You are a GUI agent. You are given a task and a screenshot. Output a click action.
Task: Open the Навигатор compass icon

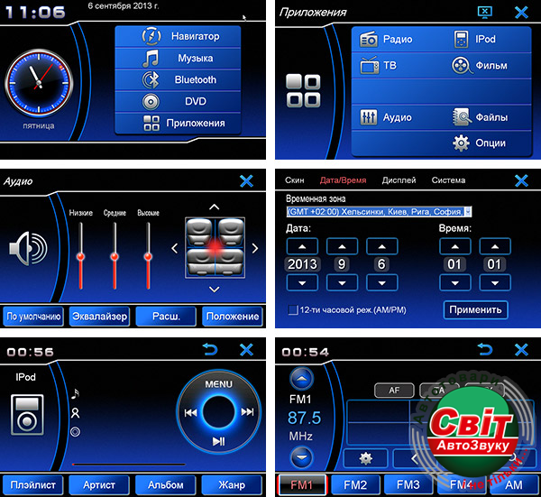(x=153, y=37)
